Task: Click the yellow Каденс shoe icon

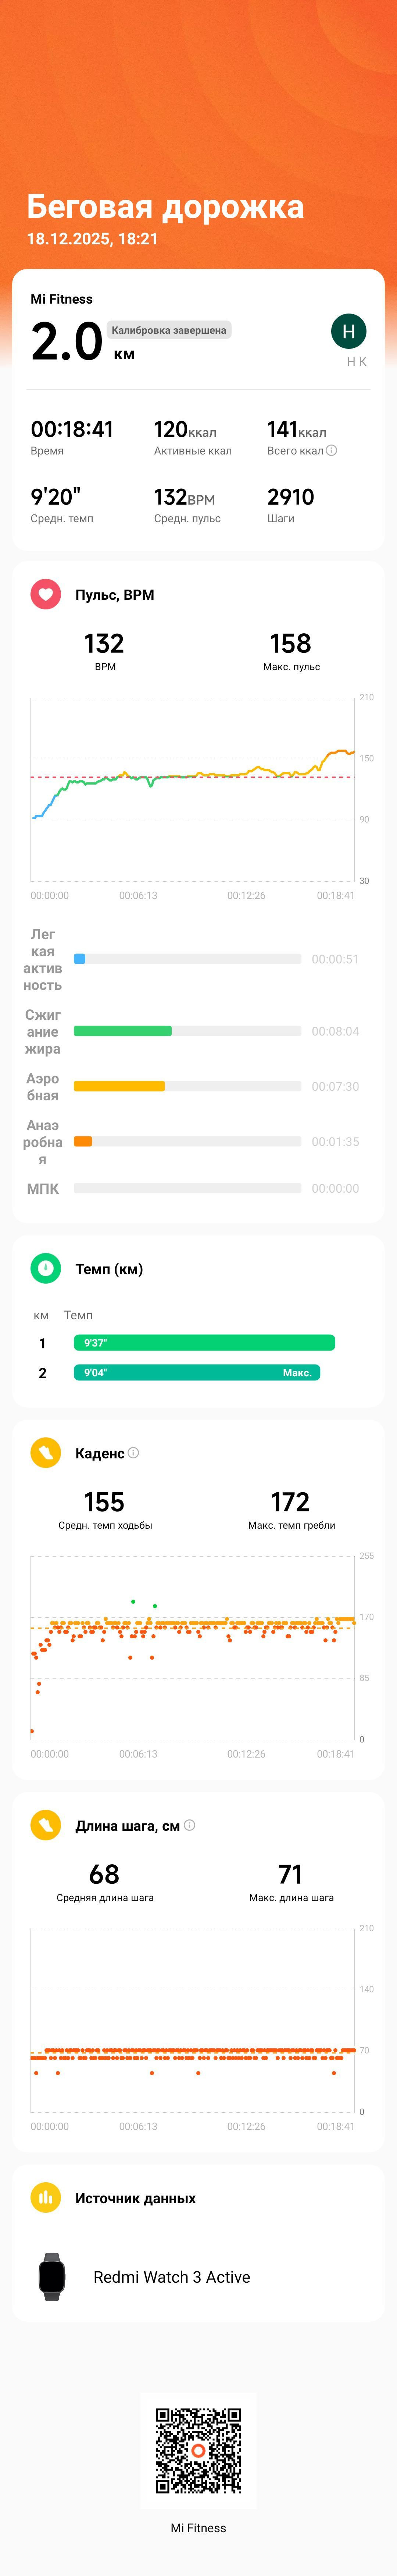Action: tap(45, 1453)
